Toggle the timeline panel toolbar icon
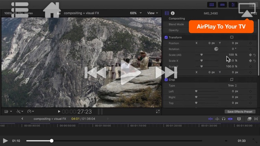Image resolution: width=260 pixels, height=146 pixels. point(222,4)
